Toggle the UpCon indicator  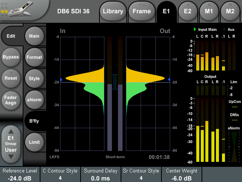[x=234, y=107]
